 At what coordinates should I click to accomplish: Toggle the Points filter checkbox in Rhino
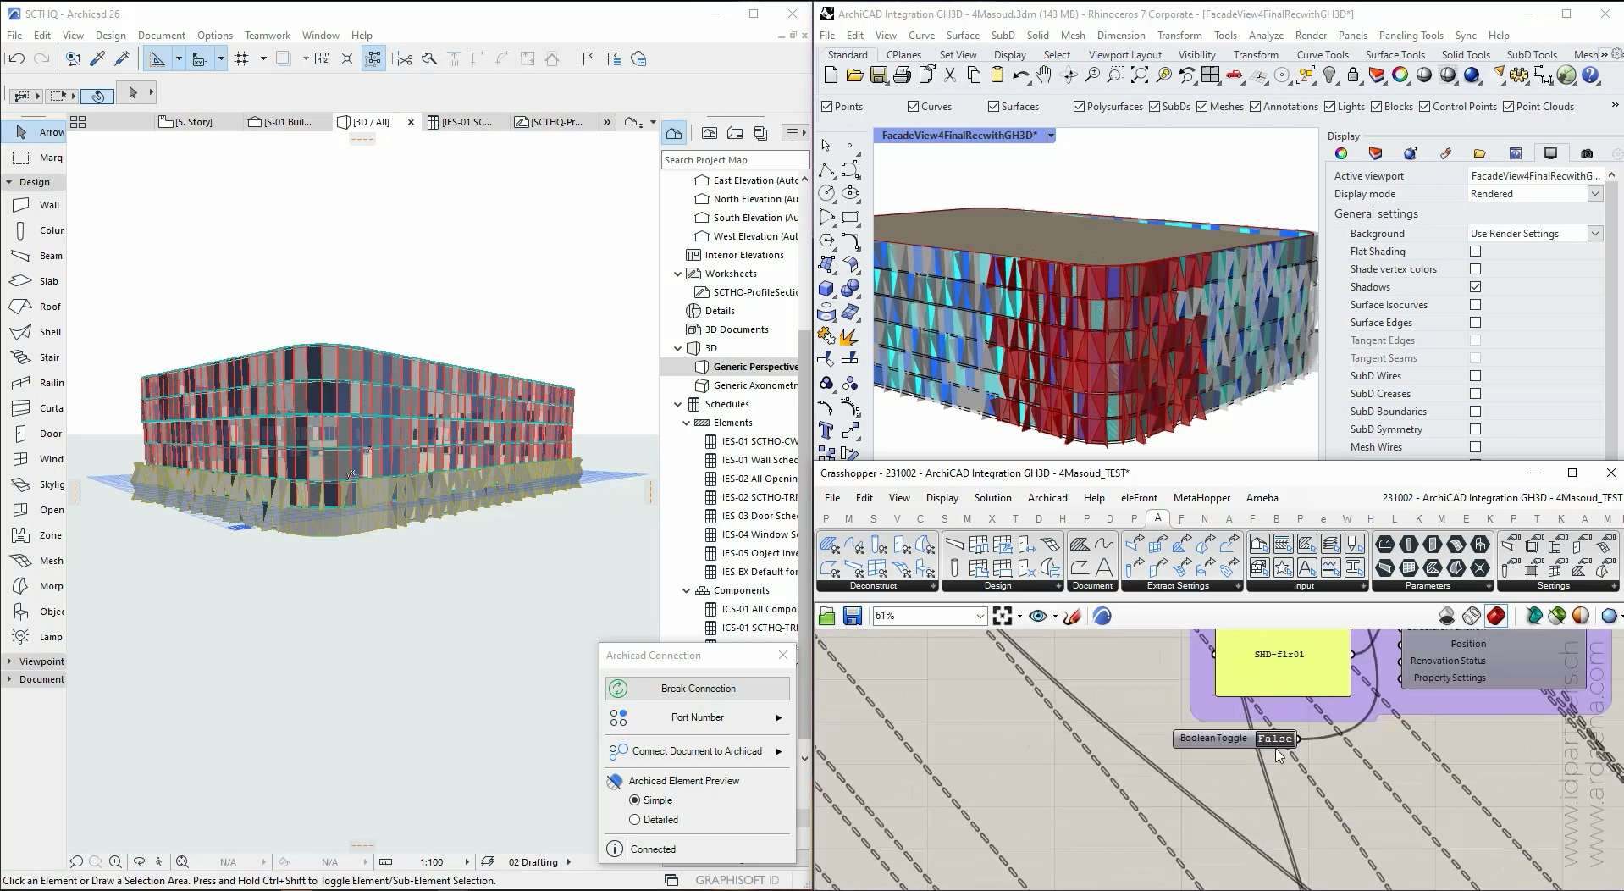[x=827, y=107]
